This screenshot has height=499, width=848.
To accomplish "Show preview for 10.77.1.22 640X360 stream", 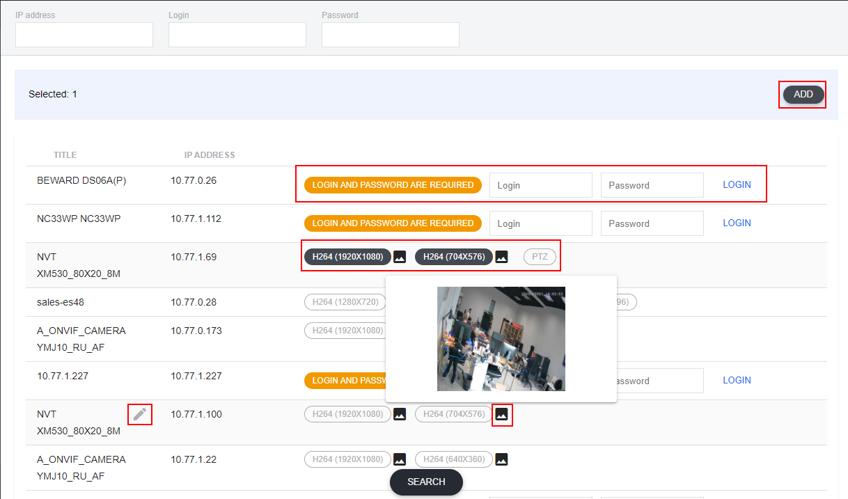I will click(501, 459).
